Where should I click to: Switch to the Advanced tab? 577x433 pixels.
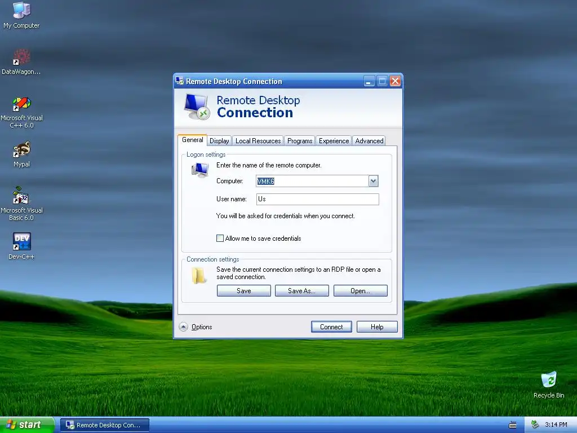click(369, 140)
